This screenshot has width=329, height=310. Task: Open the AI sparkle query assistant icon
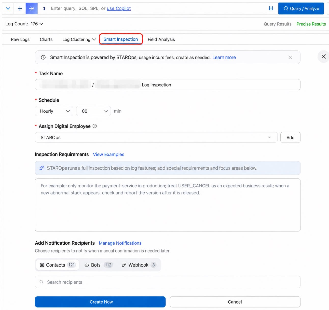point(32,8)
